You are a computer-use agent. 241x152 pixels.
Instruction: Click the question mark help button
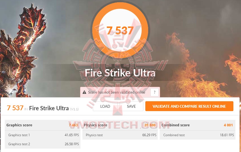[154, 92]
